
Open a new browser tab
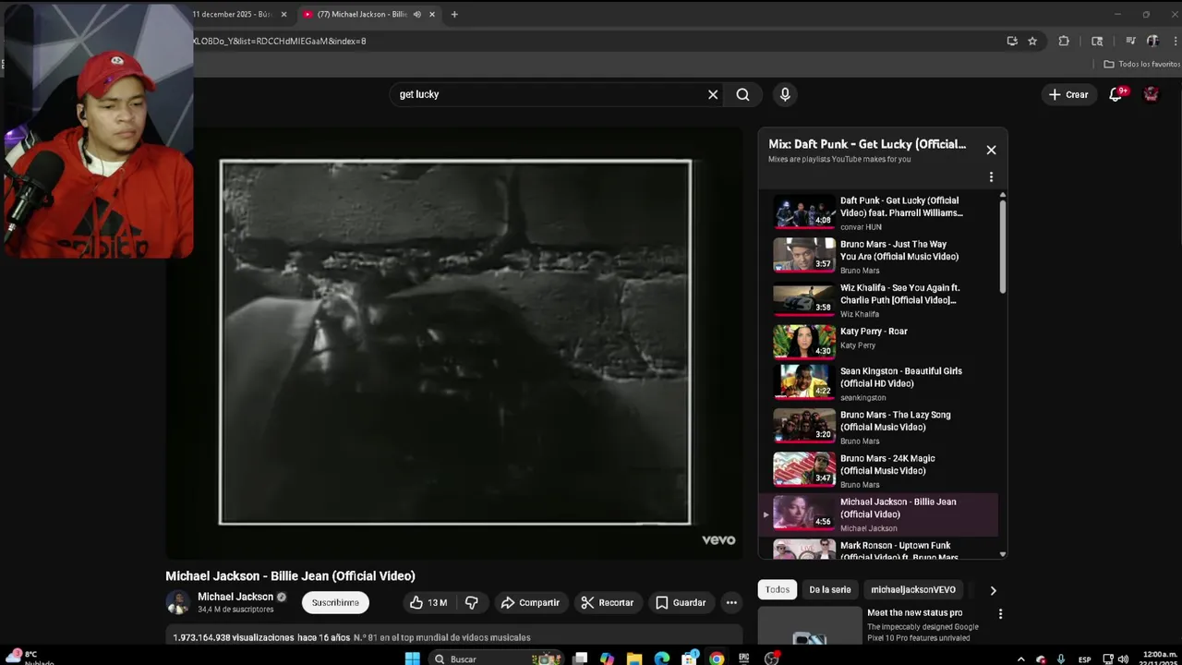[x=454, y=14]
